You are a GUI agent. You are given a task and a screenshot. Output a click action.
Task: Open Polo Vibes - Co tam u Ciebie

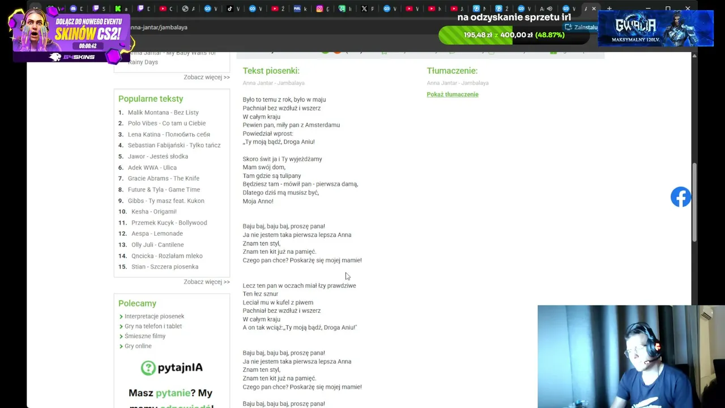click(167, 124)
